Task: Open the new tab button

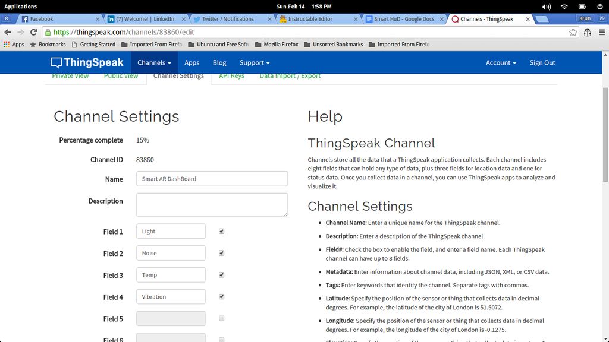Action: [542, 19]
